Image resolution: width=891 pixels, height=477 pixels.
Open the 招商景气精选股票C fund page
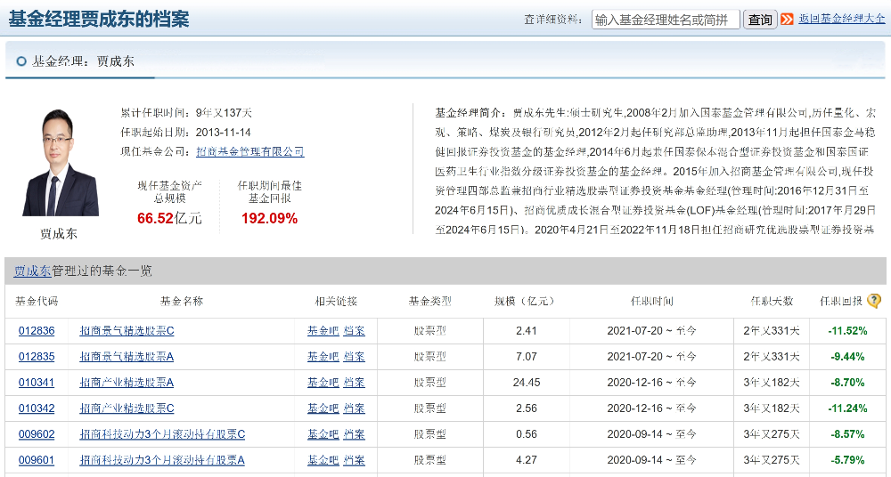(x=127, y=330)
